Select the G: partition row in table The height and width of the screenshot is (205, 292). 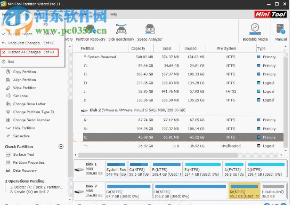182,120
